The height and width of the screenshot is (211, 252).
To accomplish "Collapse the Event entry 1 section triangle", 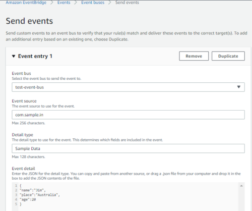I will click(14, 56).
